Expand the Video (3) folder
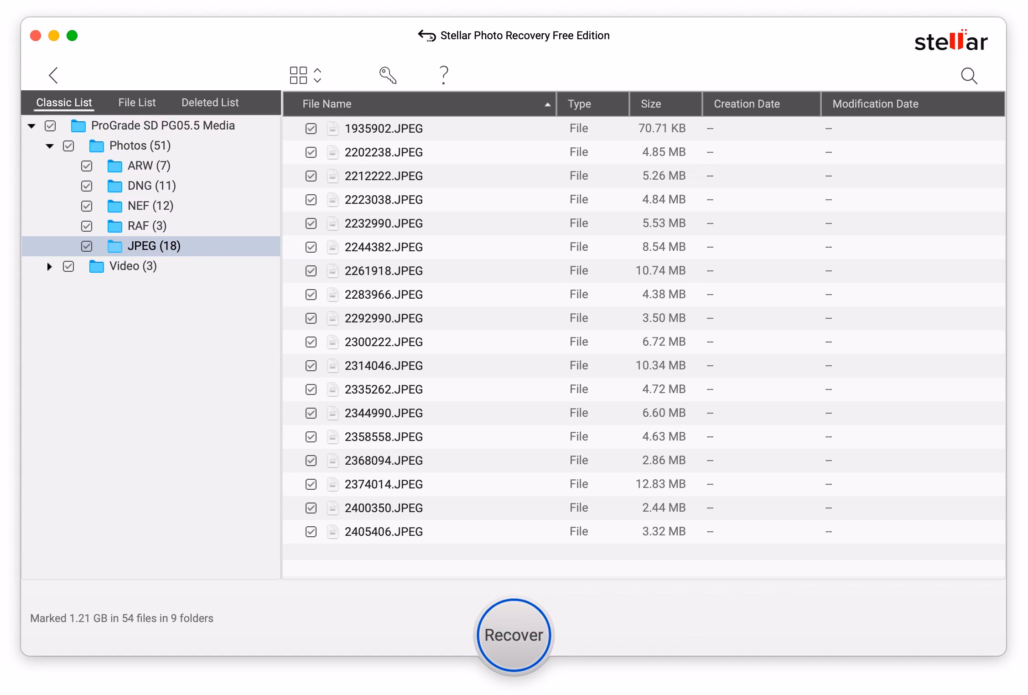The image size is (1028, 695). pyautogui.click(x=49, y=266)
